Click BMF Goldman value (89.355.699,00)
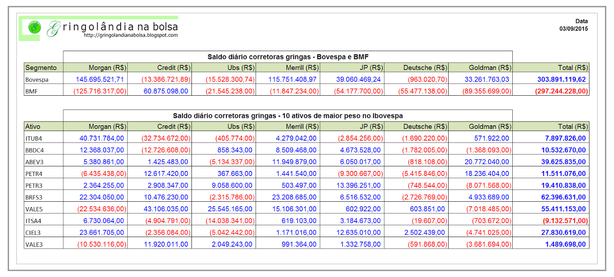 (487, 91)
